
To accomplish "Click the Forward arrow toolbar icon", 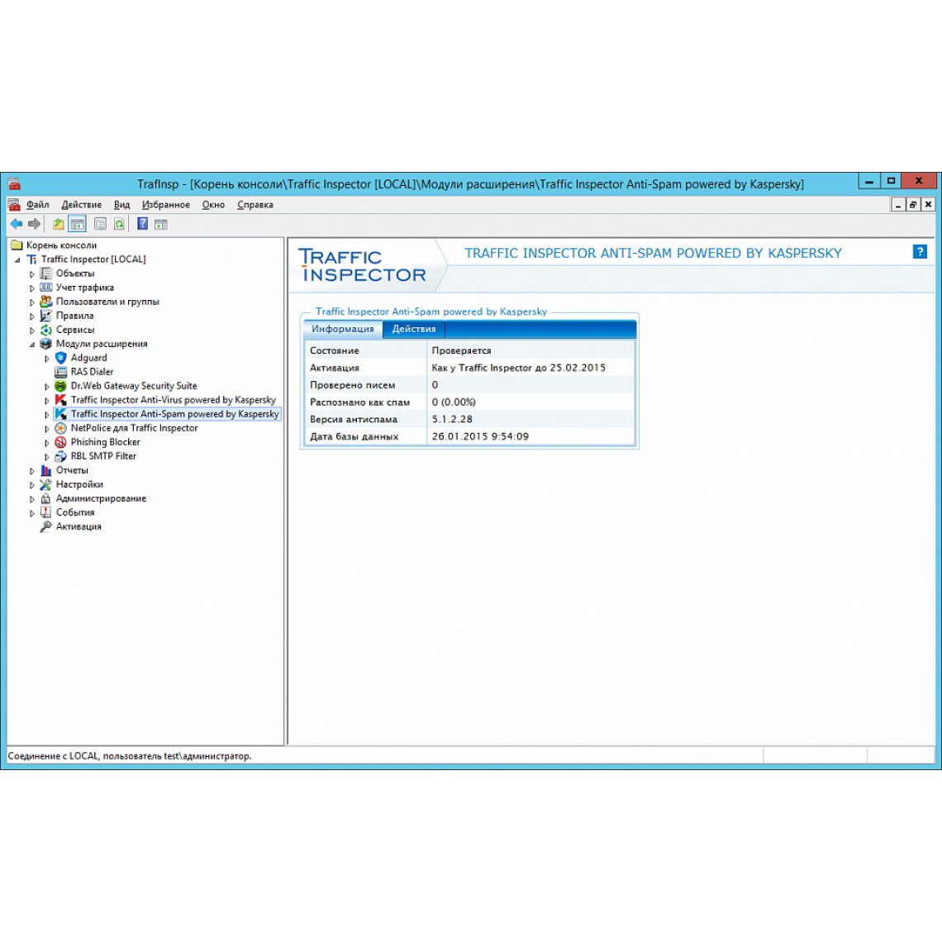I will (34, 224).
